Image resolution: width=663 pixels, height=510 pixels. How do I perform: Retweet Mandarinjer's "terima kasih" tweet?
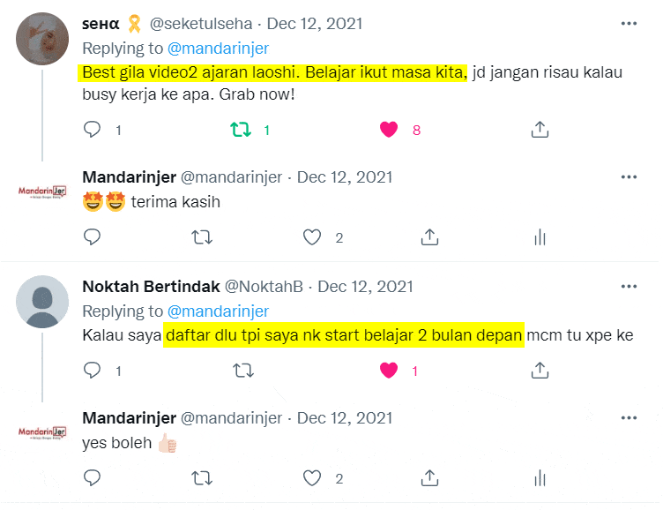point(202,237)
